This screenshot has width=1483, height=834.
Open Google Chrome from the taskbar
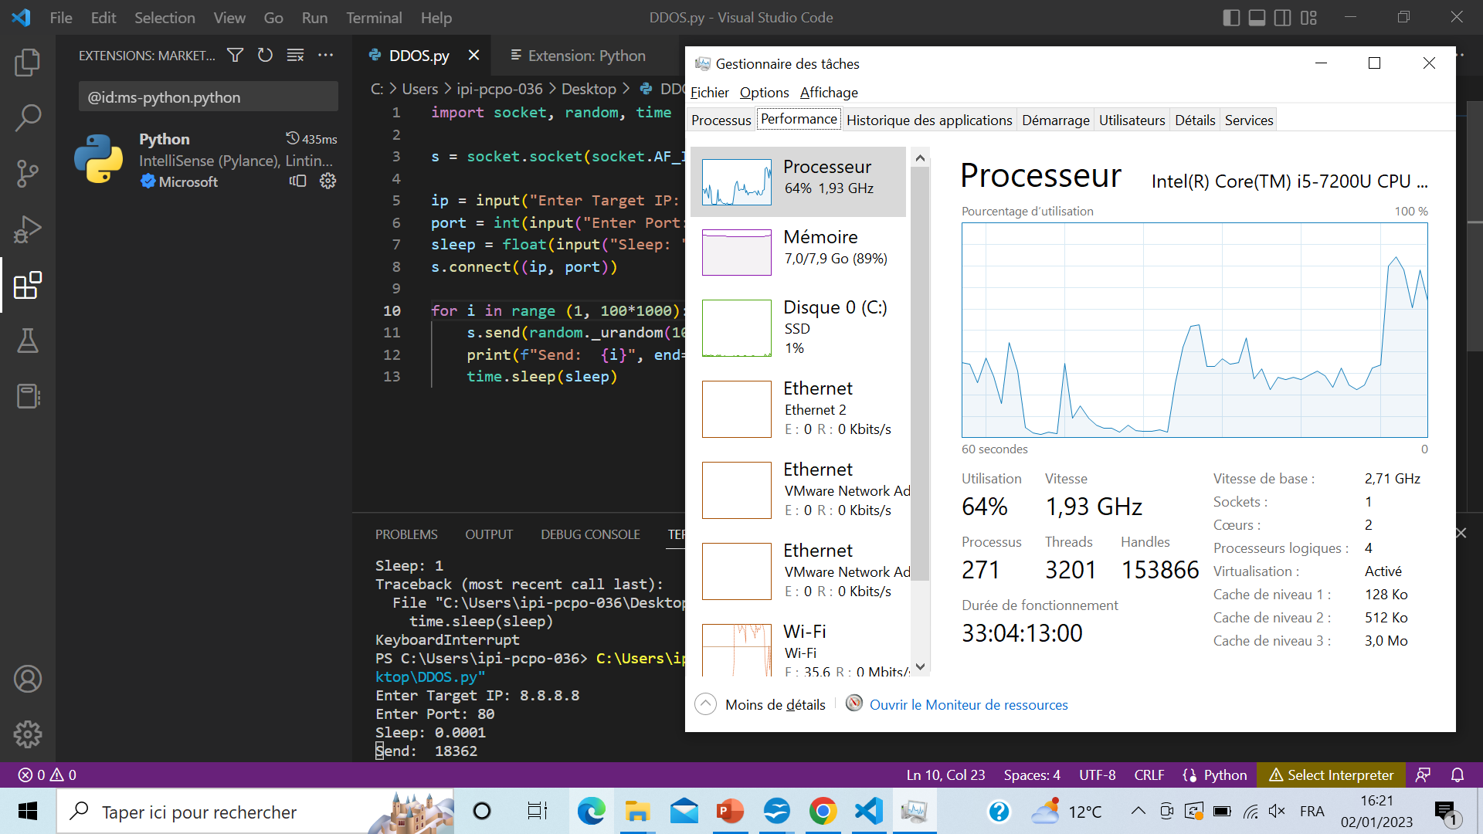click(823, 811)
